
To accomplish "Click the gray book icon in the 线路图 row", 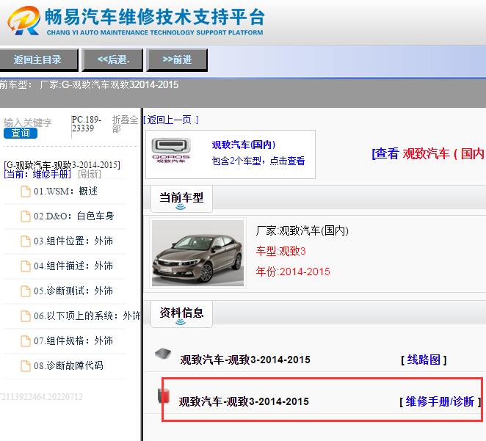I will (x=163, y=354).
